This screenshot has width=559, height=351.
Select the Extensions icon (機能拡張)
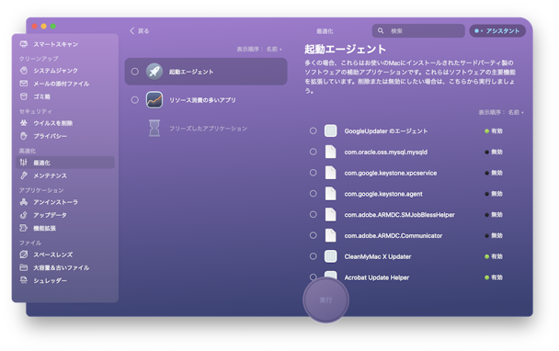[24, 228]
